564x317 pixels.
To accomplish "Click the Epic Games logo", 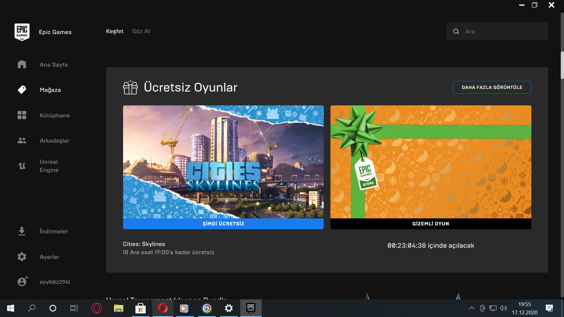I will click(22, 32).
